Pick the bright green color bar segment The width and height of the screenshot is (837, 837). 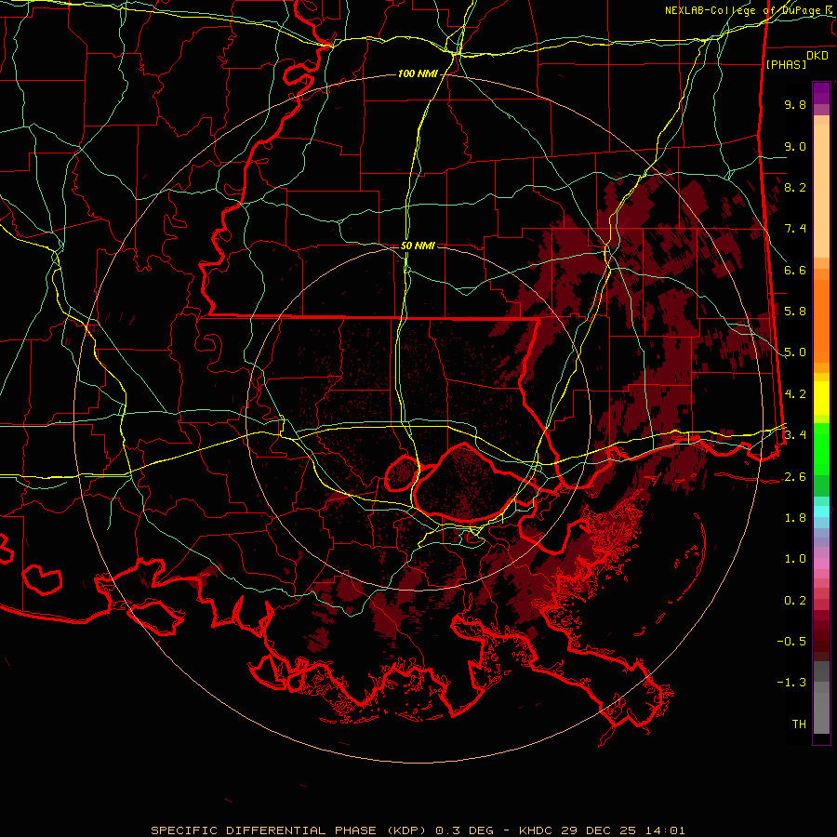(x=821, y=448)
